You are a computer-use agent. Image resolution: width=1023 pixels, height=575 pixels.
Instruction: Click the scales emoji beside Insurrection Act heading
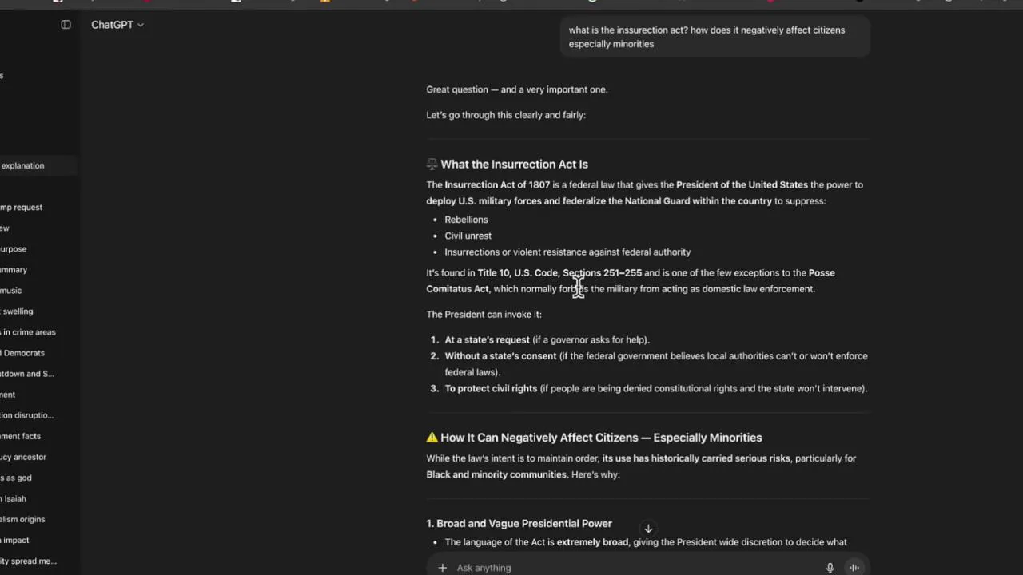(432, 164)
